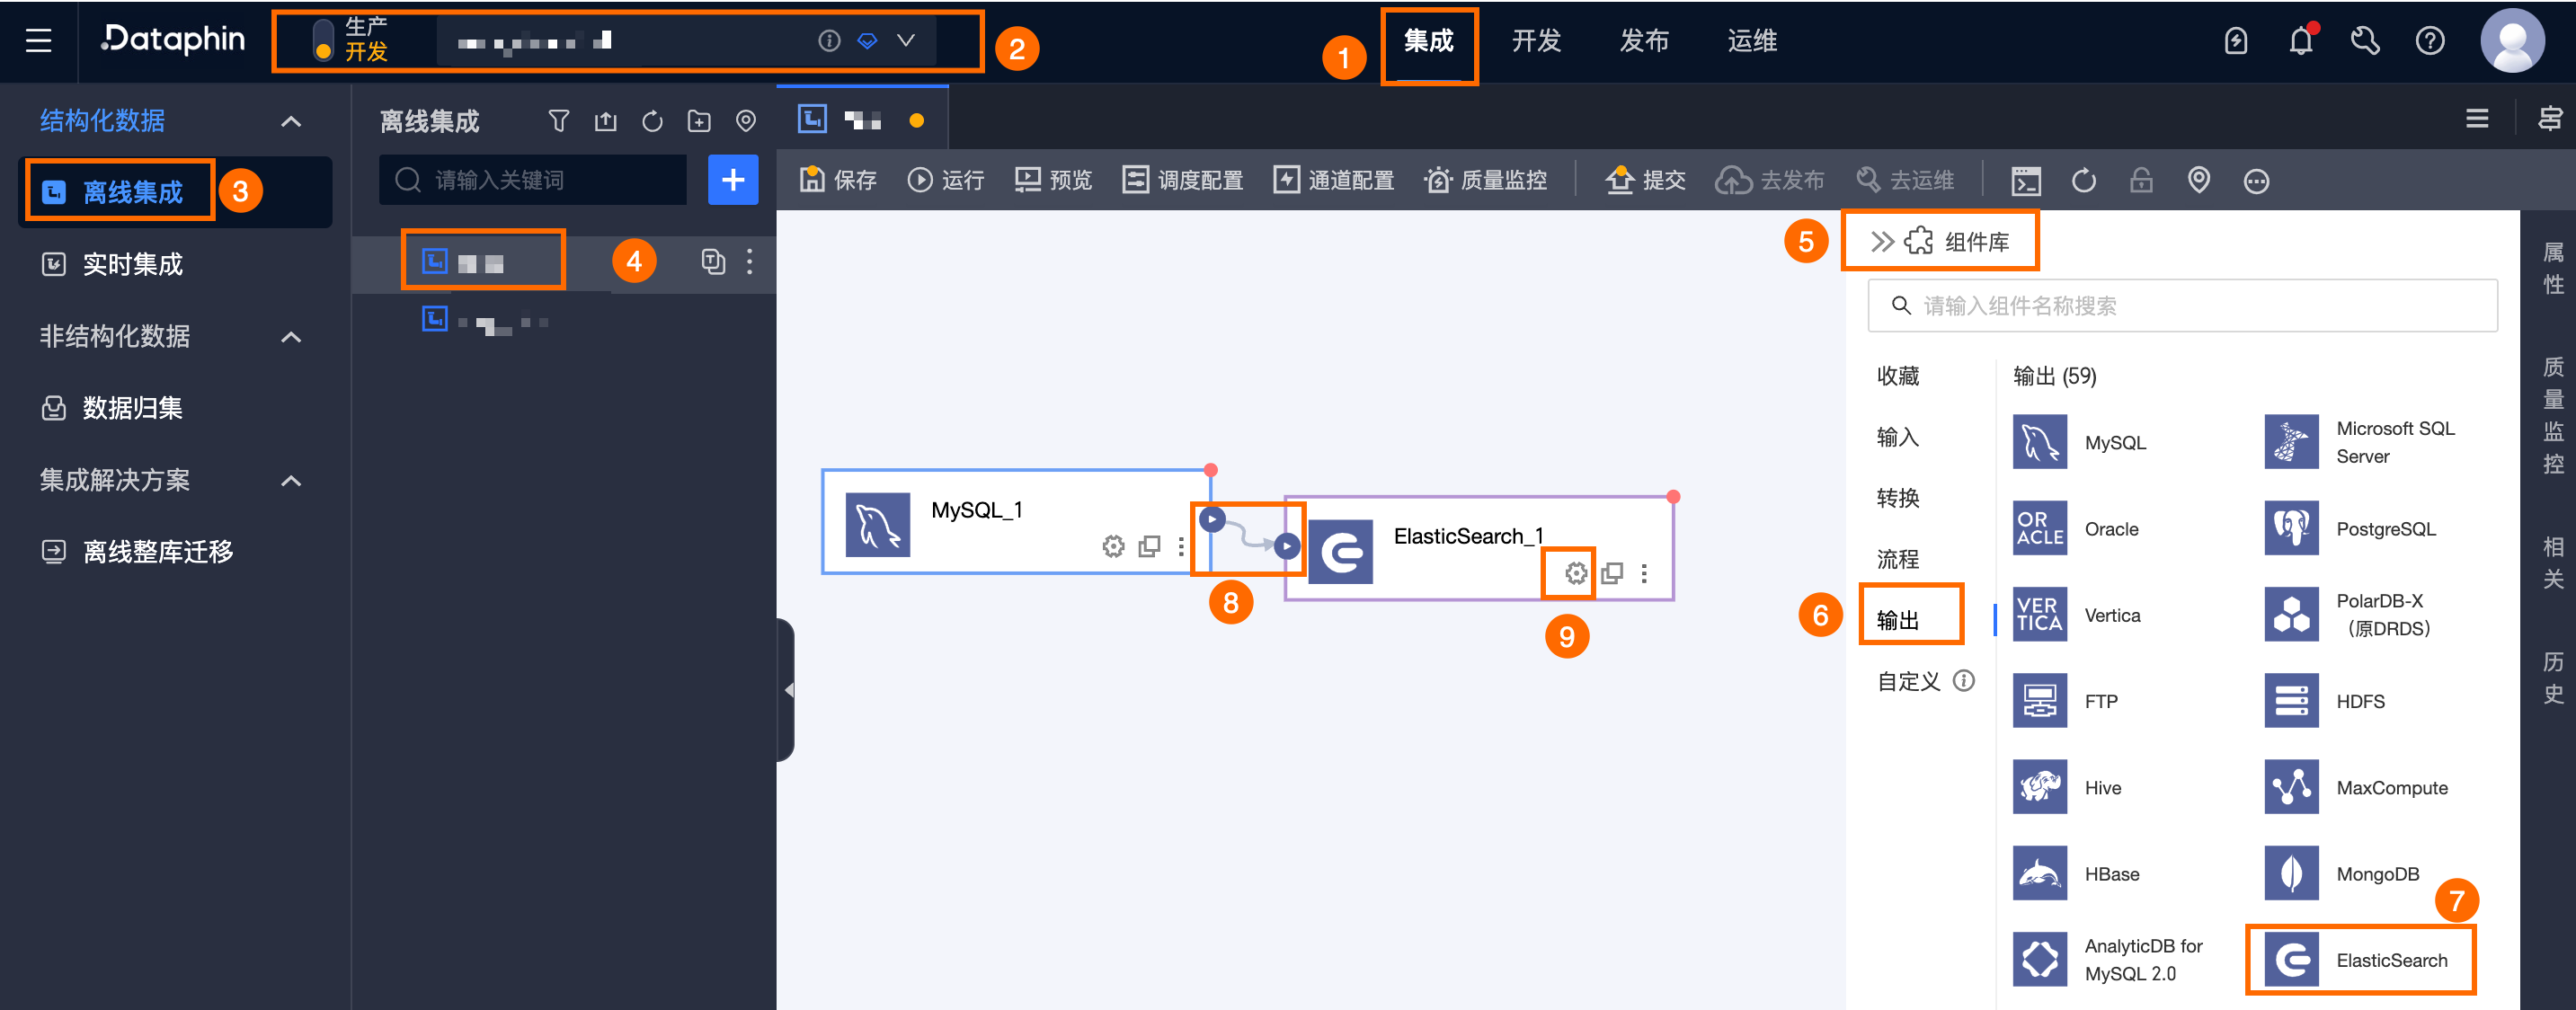This screenshot has height=1010, width=2576.
Task: Copy the MySQL_1 node
Action: [x=1150, y=546]
